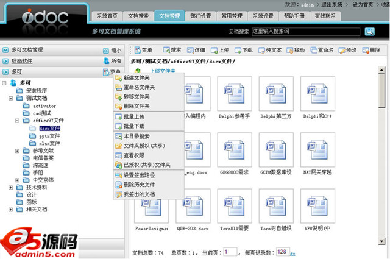Open the Delphi参考手 document thumbnail
390x259 pixels.
(x=234, y=94)
